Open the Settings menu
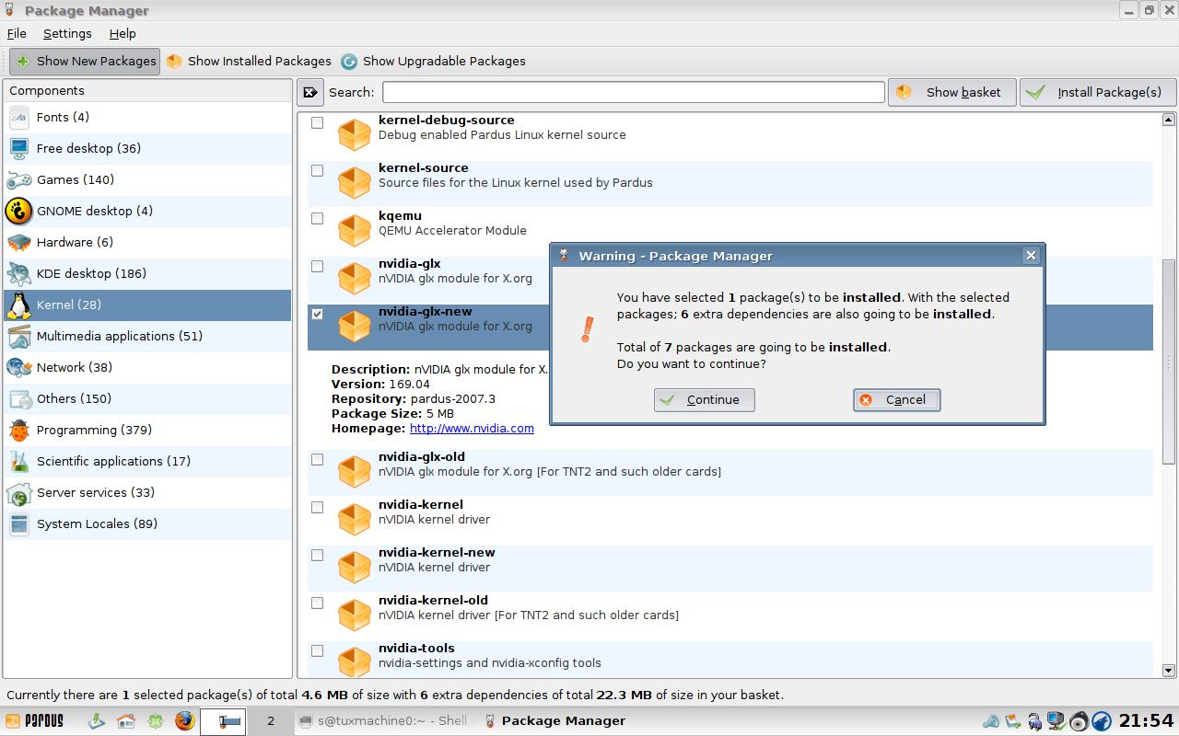Screen dimensions: 1179x736 (67, 33)
